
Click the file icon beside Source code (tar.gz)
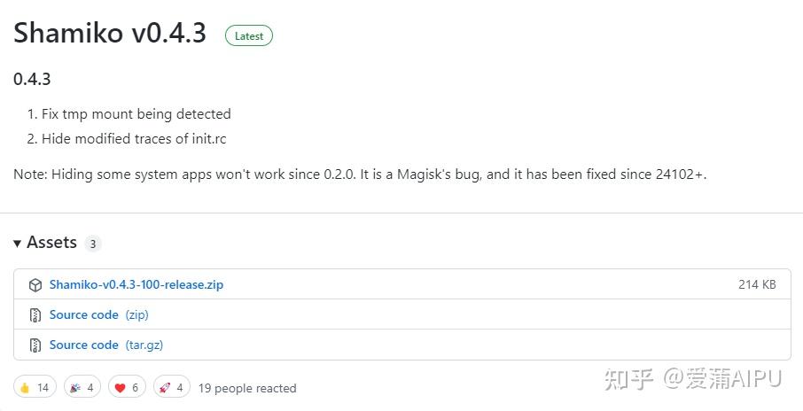coord(35,345)
